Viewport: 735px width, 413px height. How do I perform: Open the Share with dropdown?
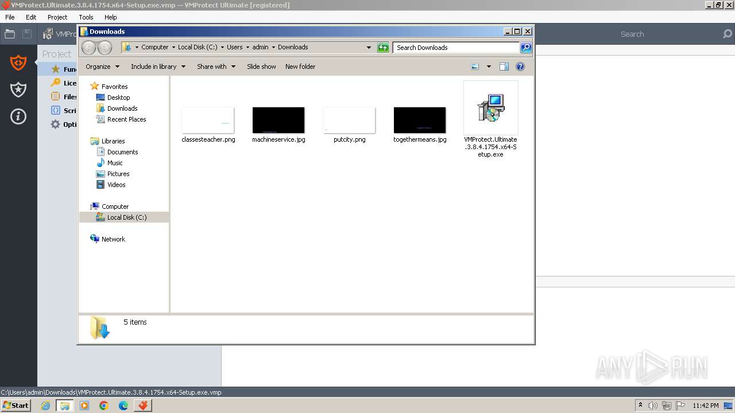pos(216,67)
